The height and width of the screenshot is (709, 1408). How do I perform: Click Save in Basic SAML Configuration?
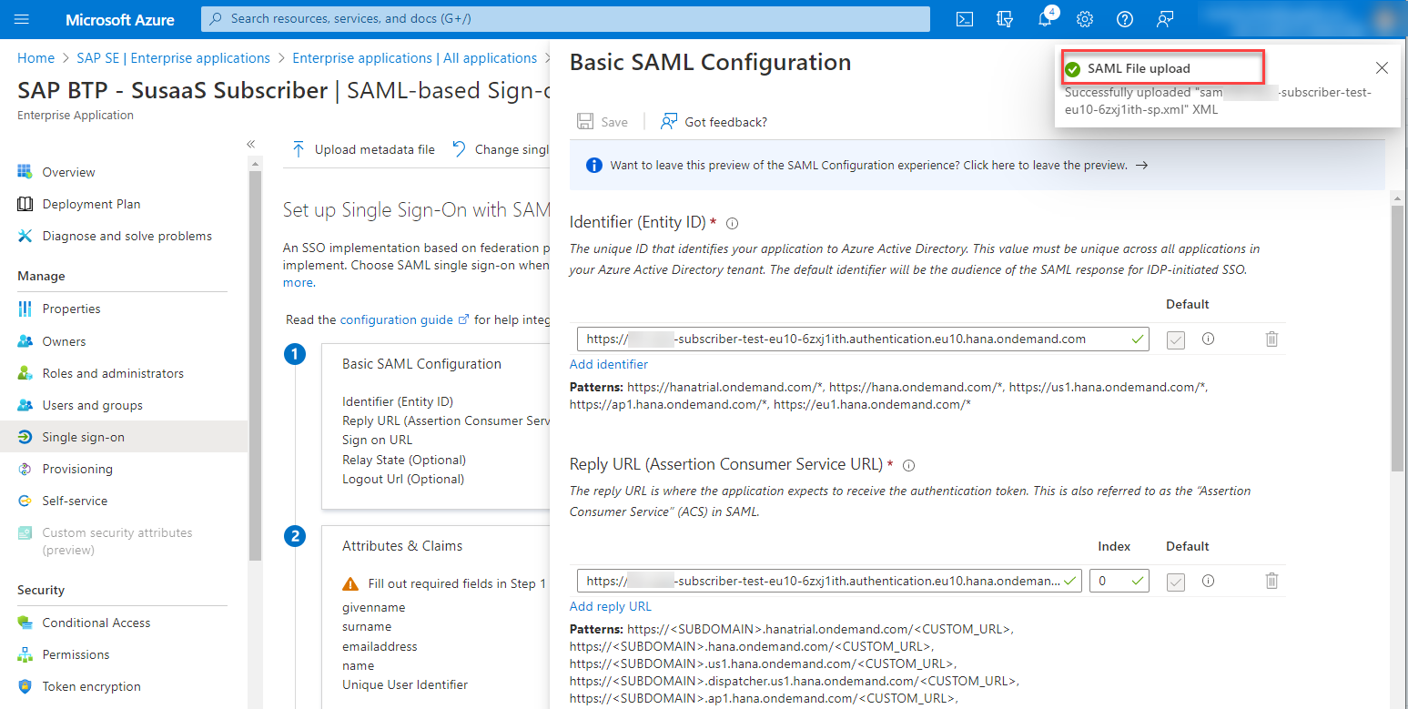pyautogui.click(x=603, y=121)
